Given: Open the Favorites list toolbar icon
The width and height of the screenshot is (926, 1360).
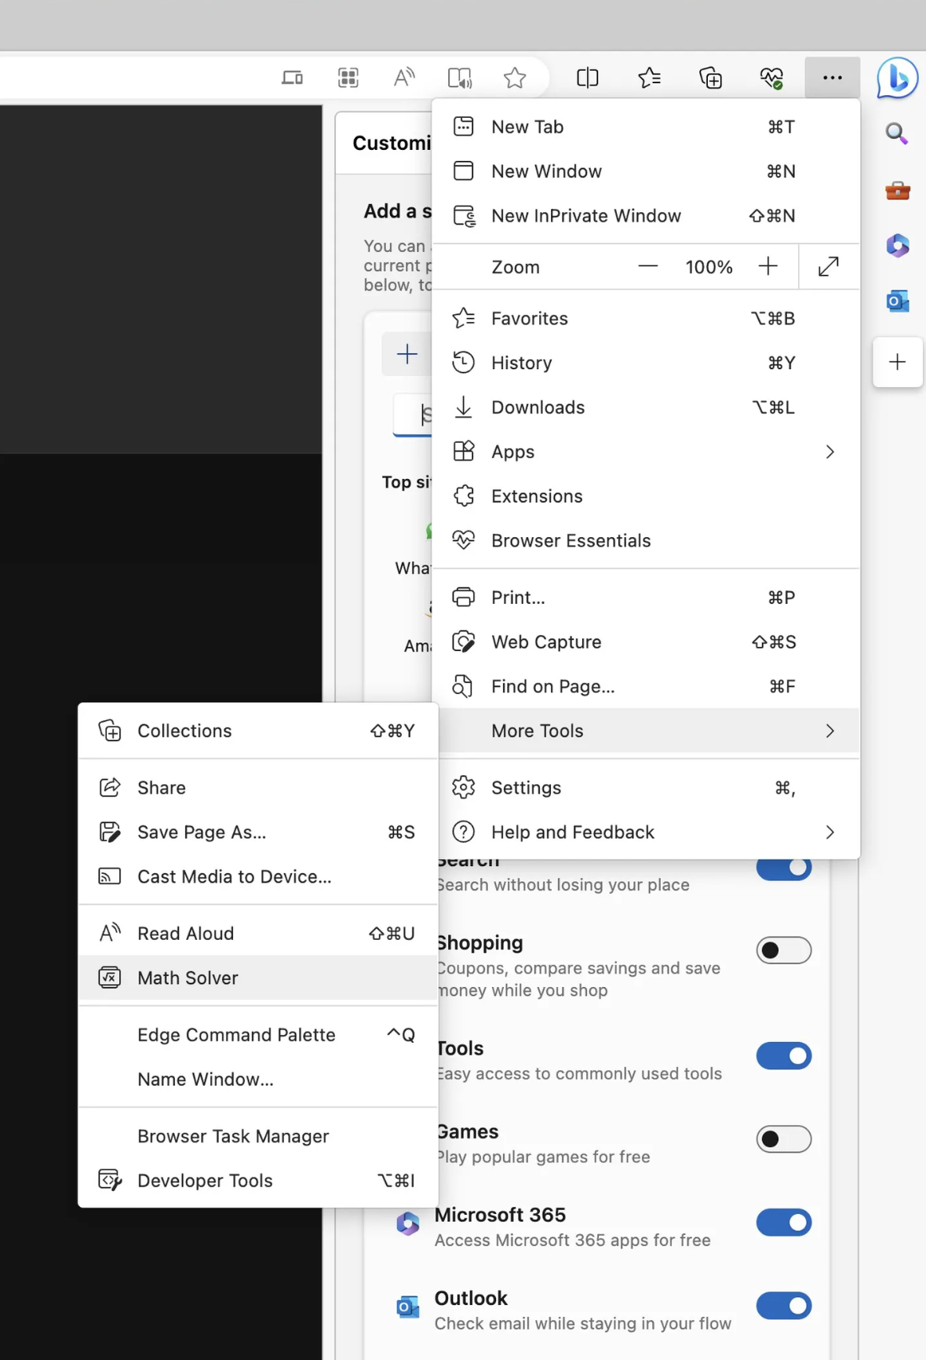Looking at the screenshot, I should tap(649, 78).
